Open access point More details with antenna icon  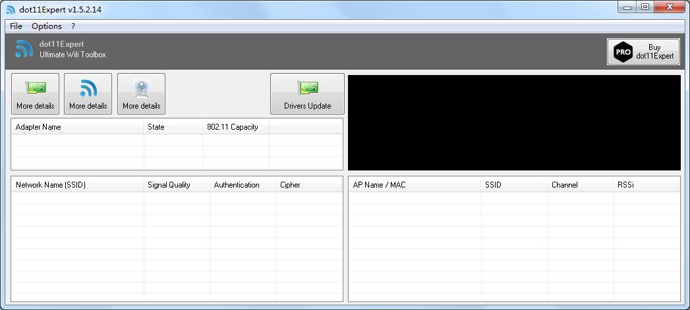coord(141,93)
